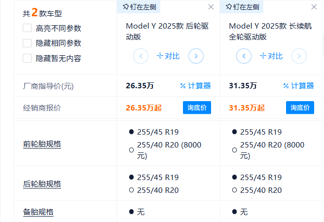Tick the 隐藏相同参数 checkbox
This screenshot has width=324, height=222.
(27, 43)
